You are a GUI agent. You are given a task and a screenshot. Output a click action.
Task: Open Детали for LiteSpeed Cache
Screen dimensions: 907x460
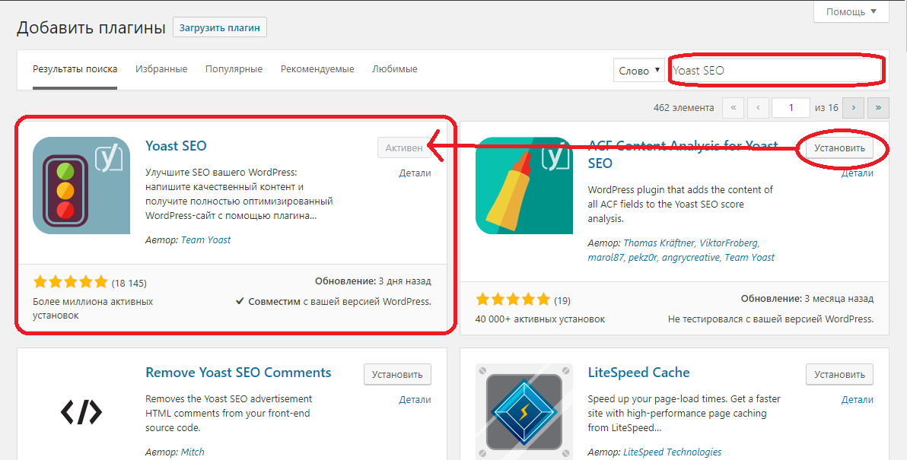(x=858, y=399)
